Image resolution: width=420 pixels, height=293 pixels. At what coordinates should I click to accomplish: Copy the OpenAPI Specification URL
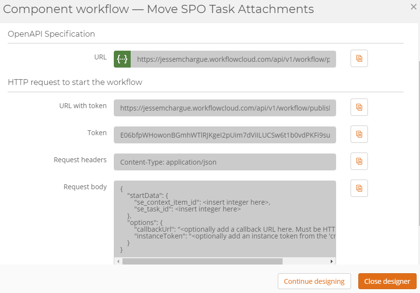click(x=359, y=58)
